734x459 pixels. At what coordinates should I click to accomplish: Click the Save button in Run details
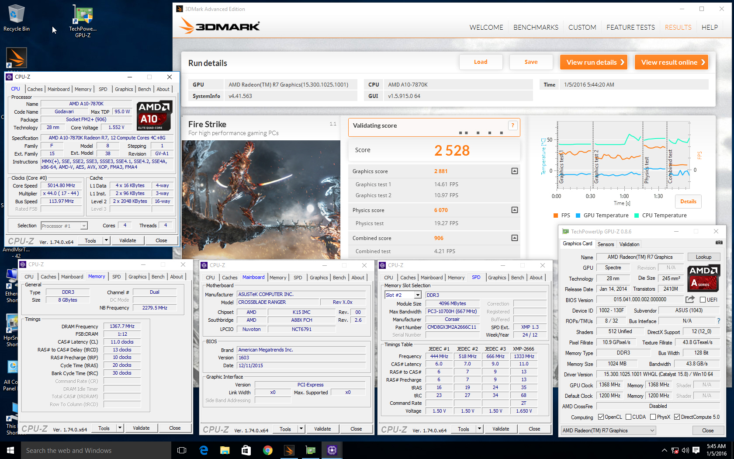pos(531,62)
